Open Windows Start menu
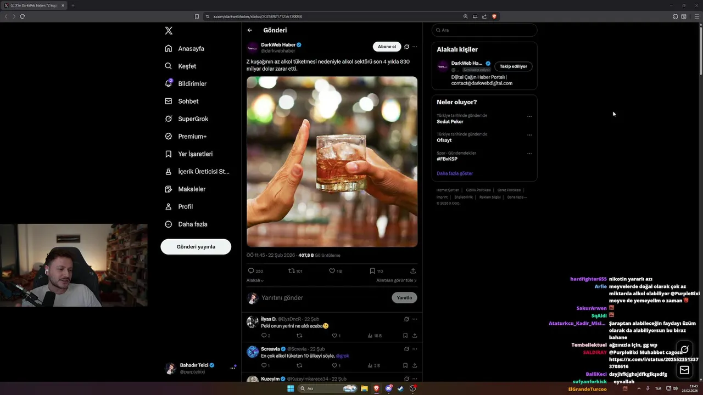Image resolution: width=703 pixels, height=395 pixels. pyautogui.click(x=291, y=388)
